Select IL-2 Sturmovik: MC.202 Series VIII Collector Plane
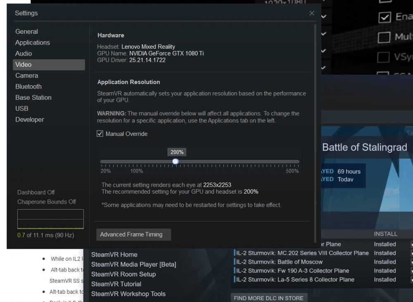The width and height of the screenshot is (413, 302). [x=302, y=253]
